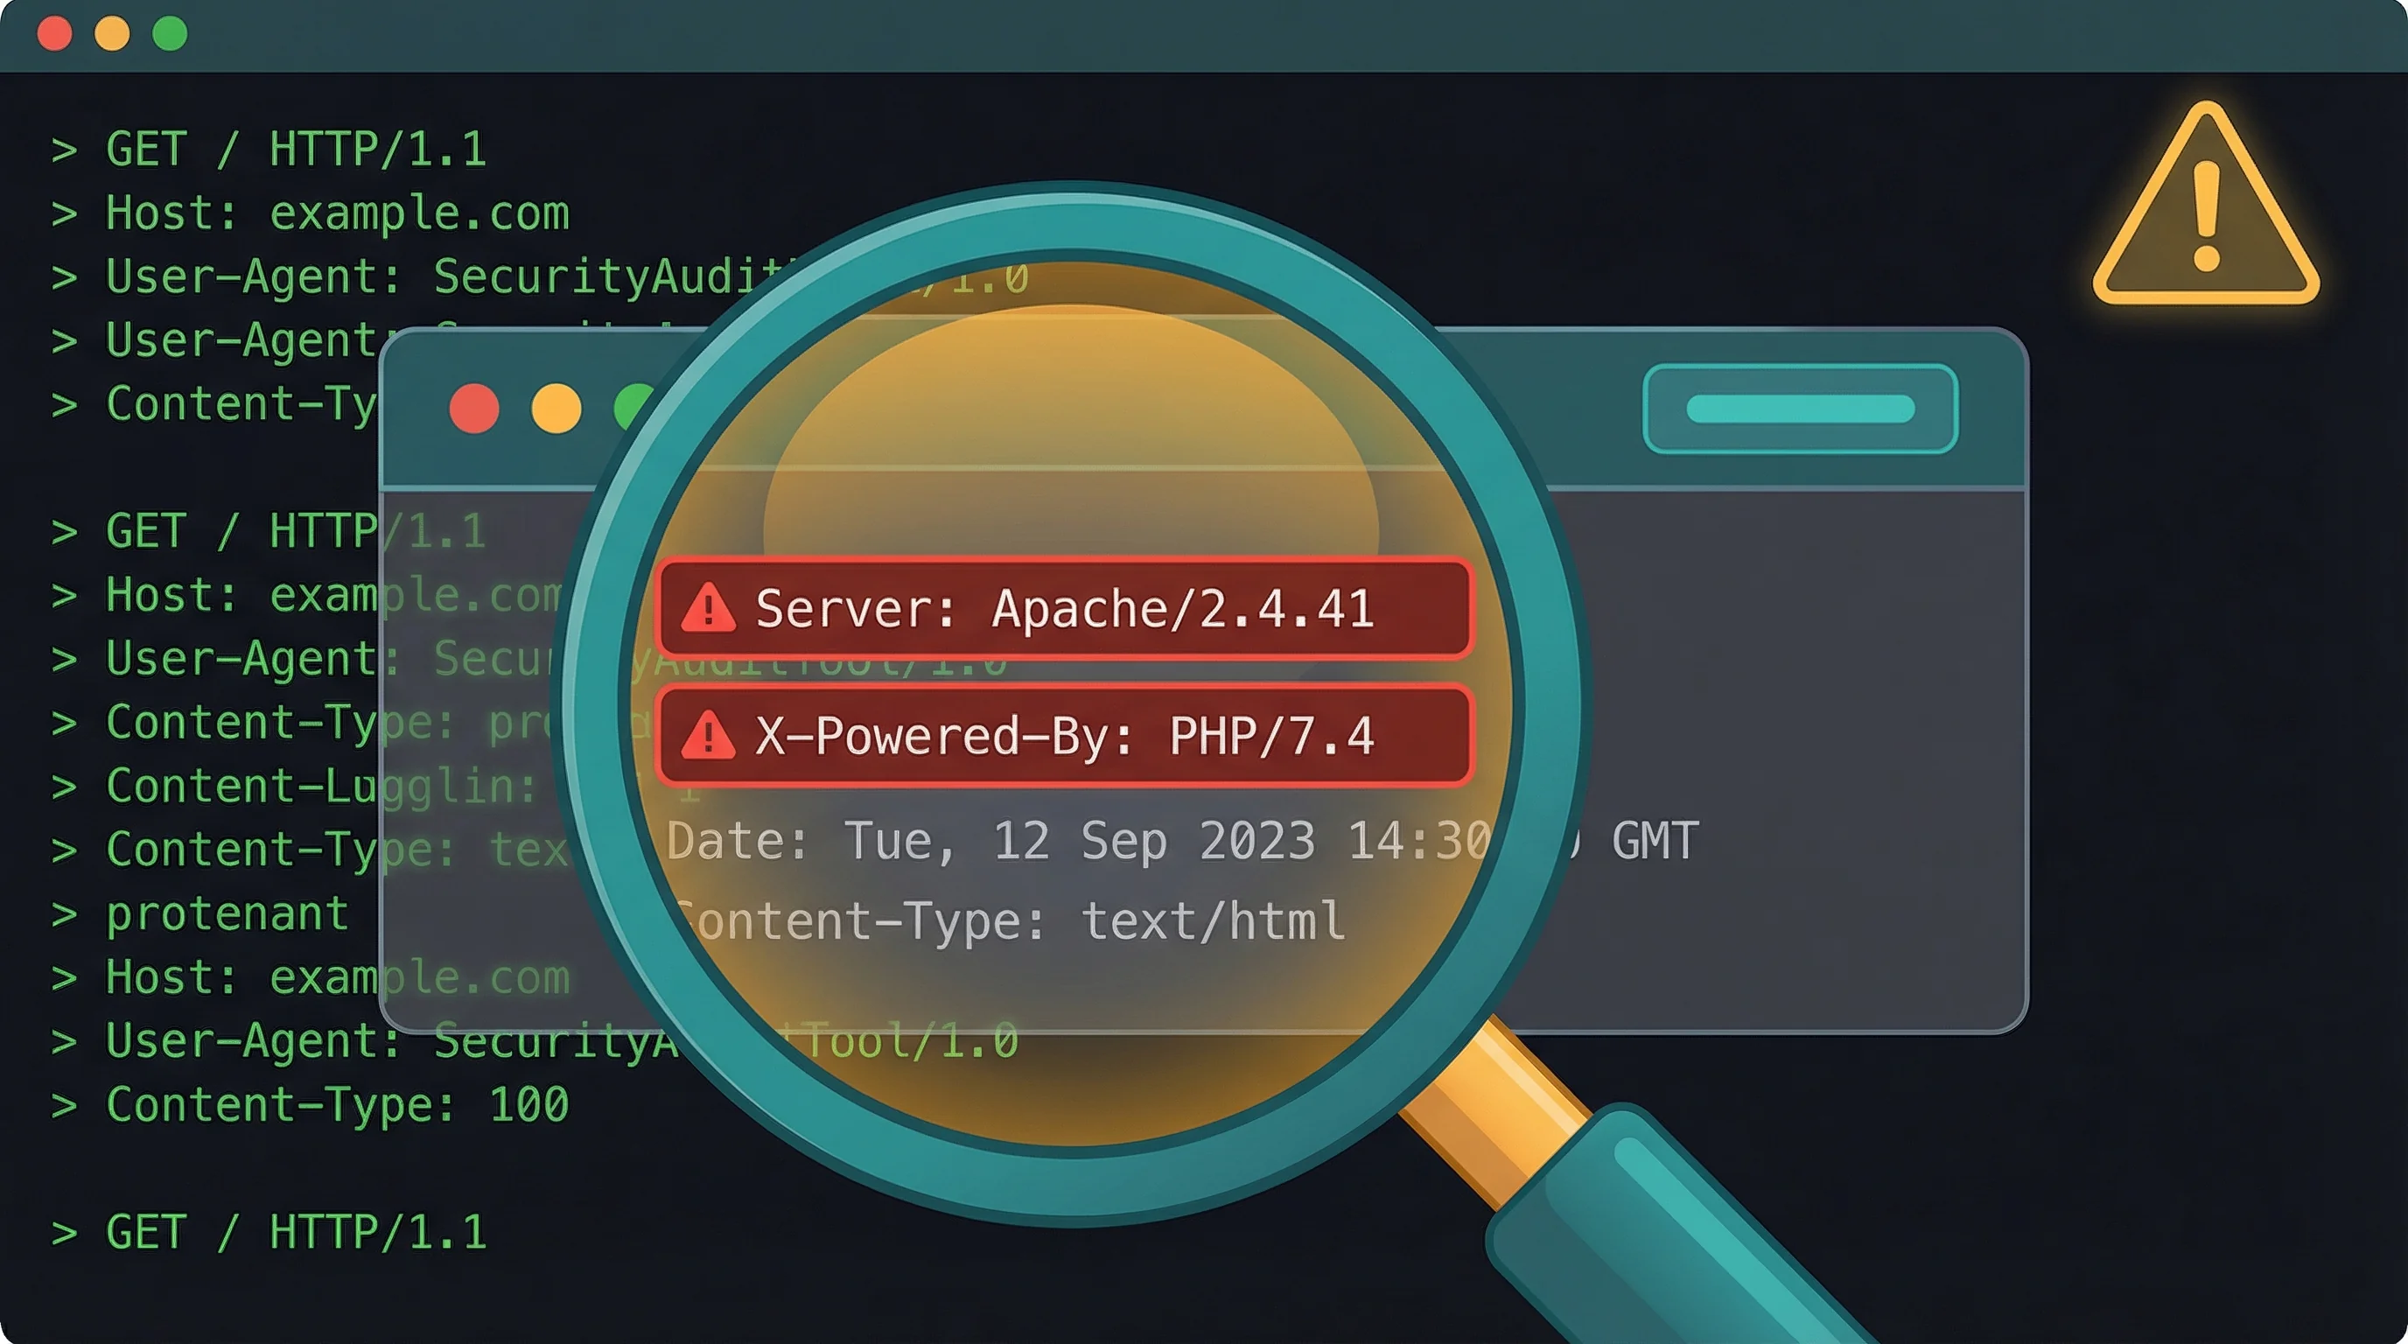Click the first GET / HTTP/1.1 line
Viewport: 2408px width, 1344px height.
269,150
